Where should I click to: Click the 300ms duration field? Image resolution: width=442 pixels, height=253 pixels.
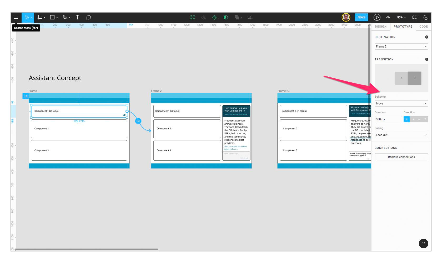click(388, 119)
